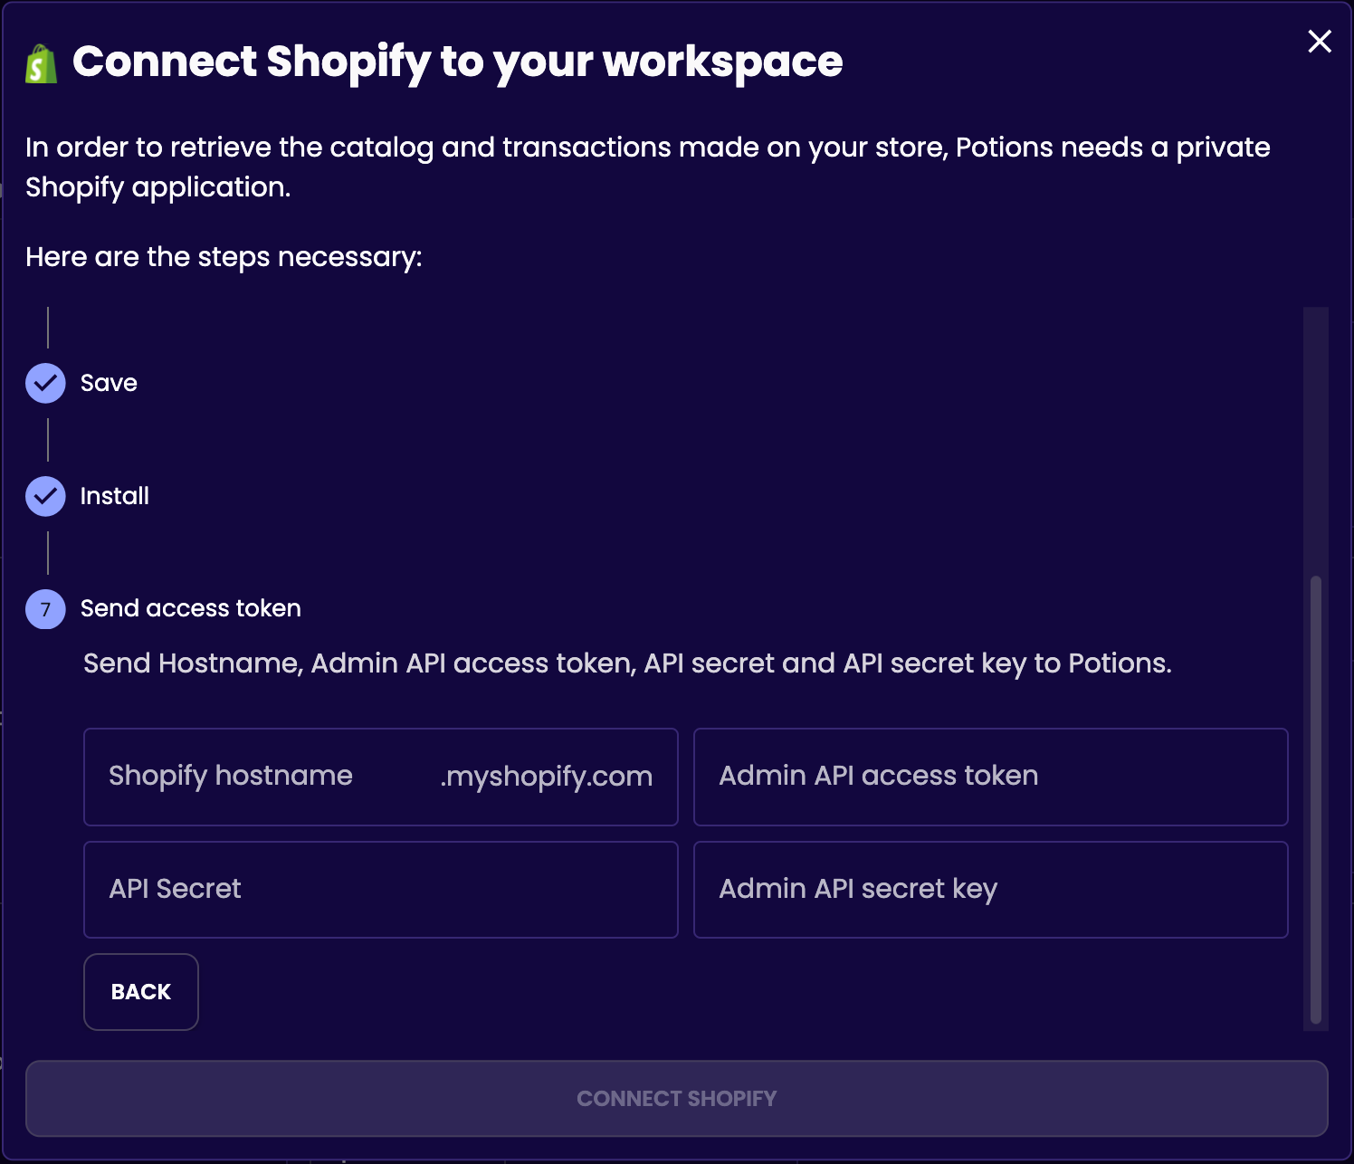Focus the Admin API secret key field
The width and height of the screenshot is (1354, 1164).
click(x=991, y=890)
